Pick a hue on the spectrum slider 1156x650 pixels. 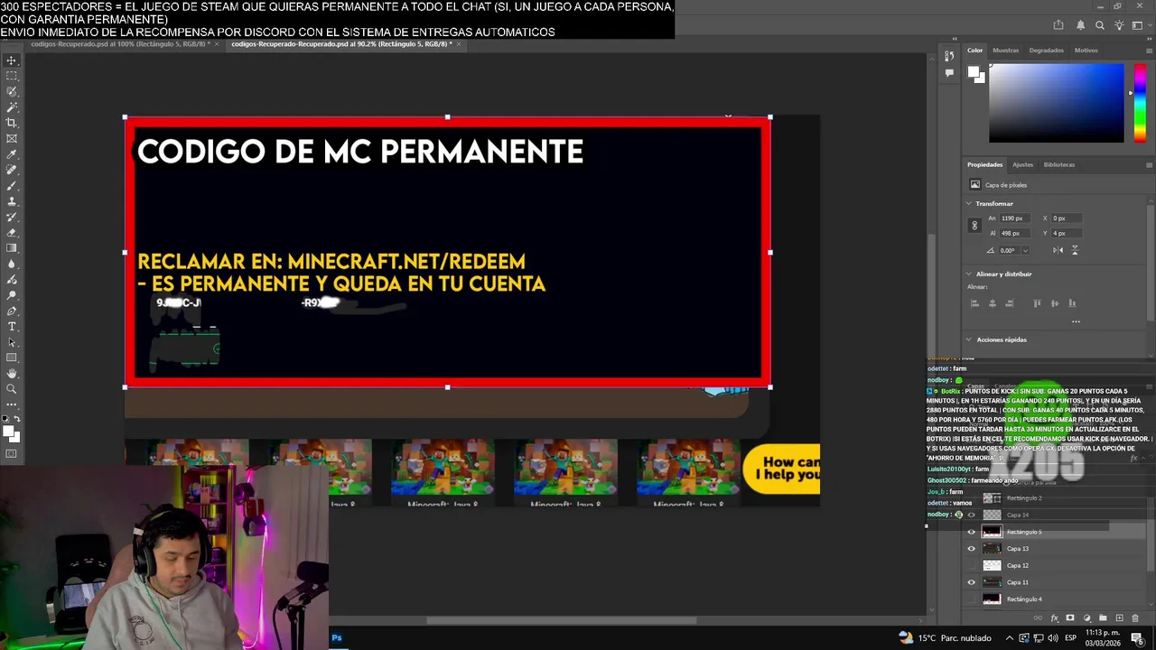tap(1140, 102)
